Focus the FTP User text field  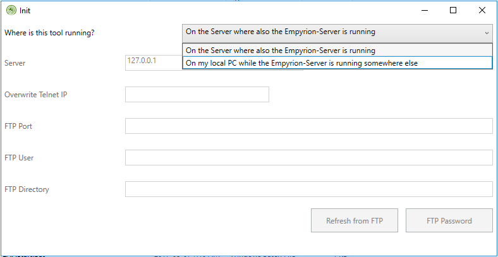[x=308, y=158]
